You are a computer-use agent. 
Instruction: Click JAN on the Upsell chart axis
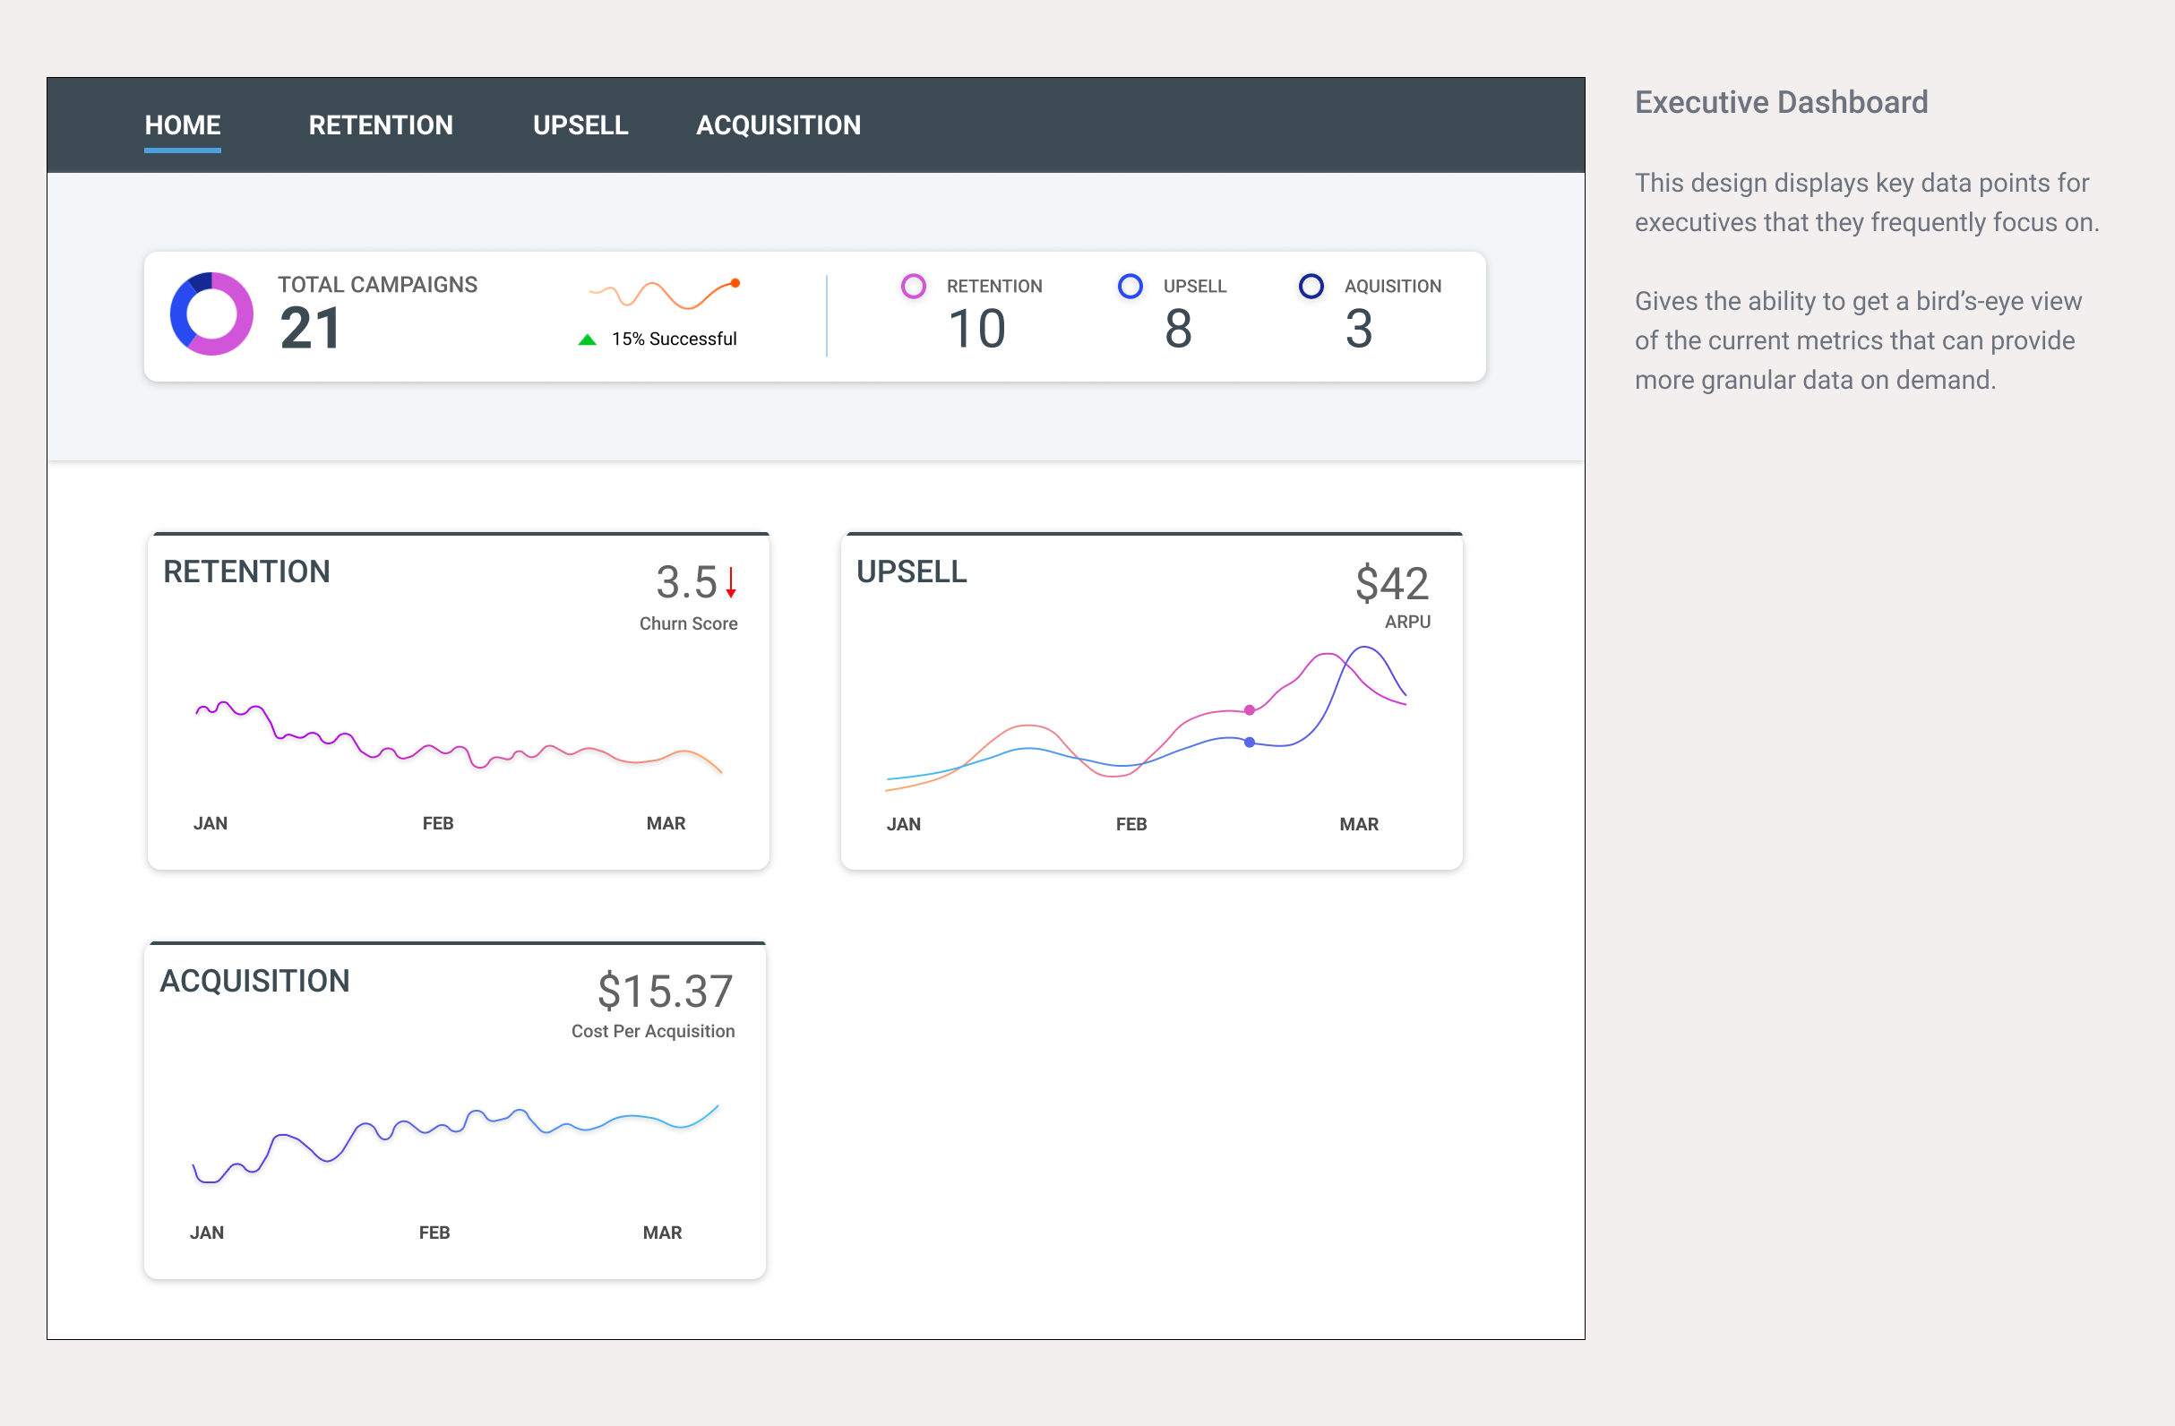[x=904, y=825]
